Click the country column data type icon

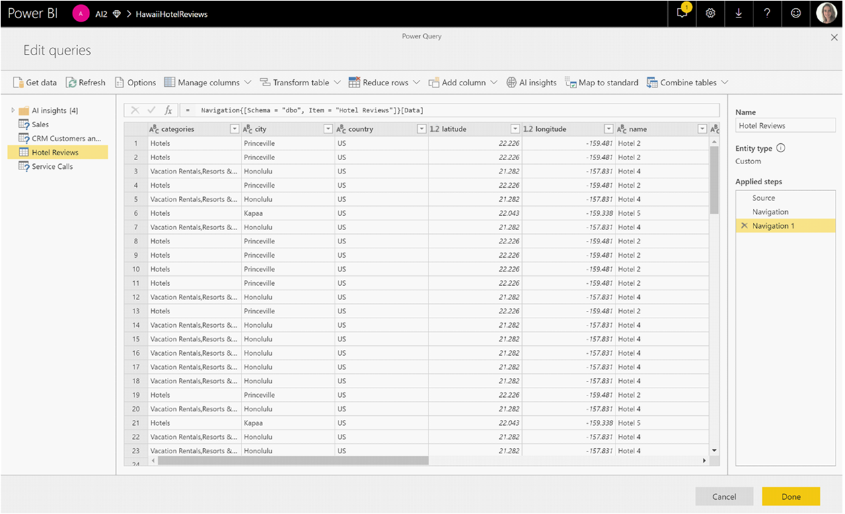341,129
